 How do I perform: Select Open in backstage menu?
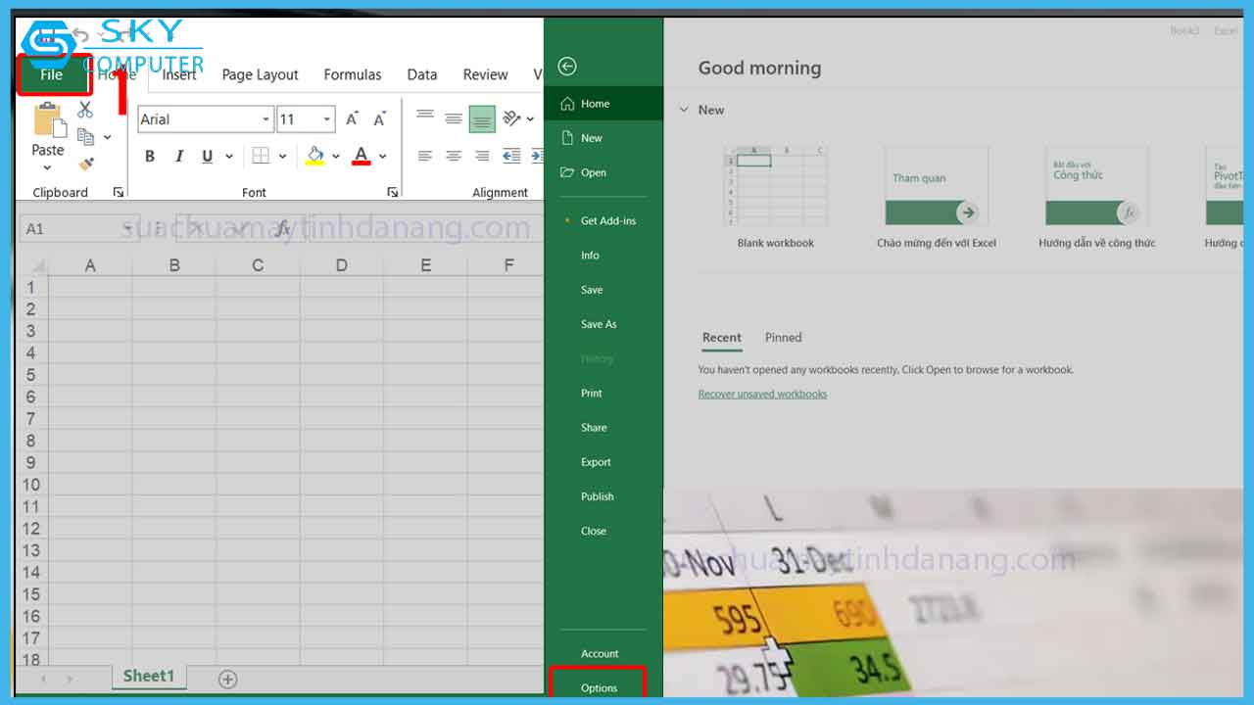point(604,172)
